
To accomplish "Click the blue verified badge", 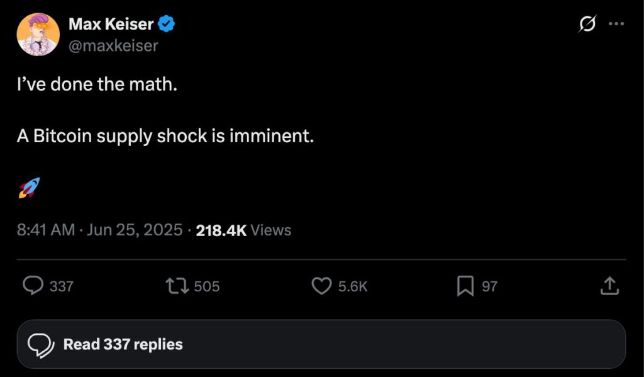I will (x=167, y=25).
